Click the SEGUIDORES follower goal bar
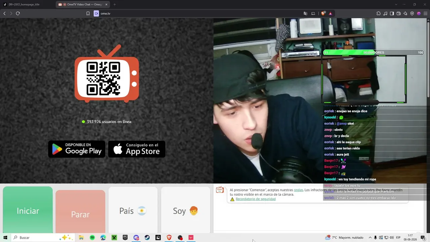Image resolution: width=430 pixels, height=242 pixels. (374, 52)
